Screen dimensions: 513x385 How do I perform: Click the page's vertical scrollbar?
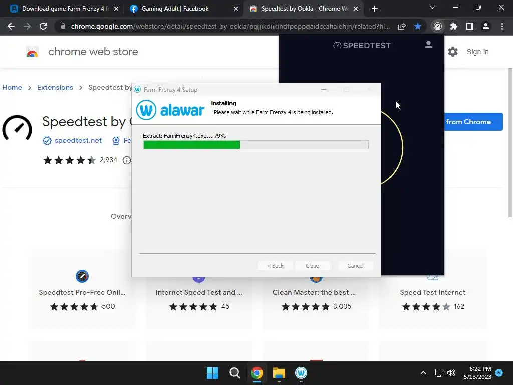[x=510, y=142]
